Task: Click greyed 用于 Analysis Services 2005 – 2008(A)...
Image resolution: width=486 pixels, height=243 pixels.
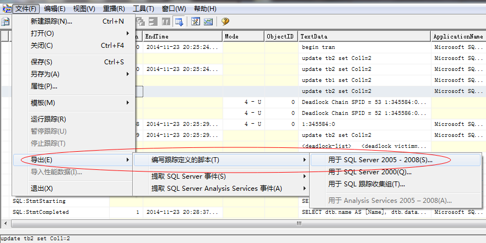Action: [396, 201]
